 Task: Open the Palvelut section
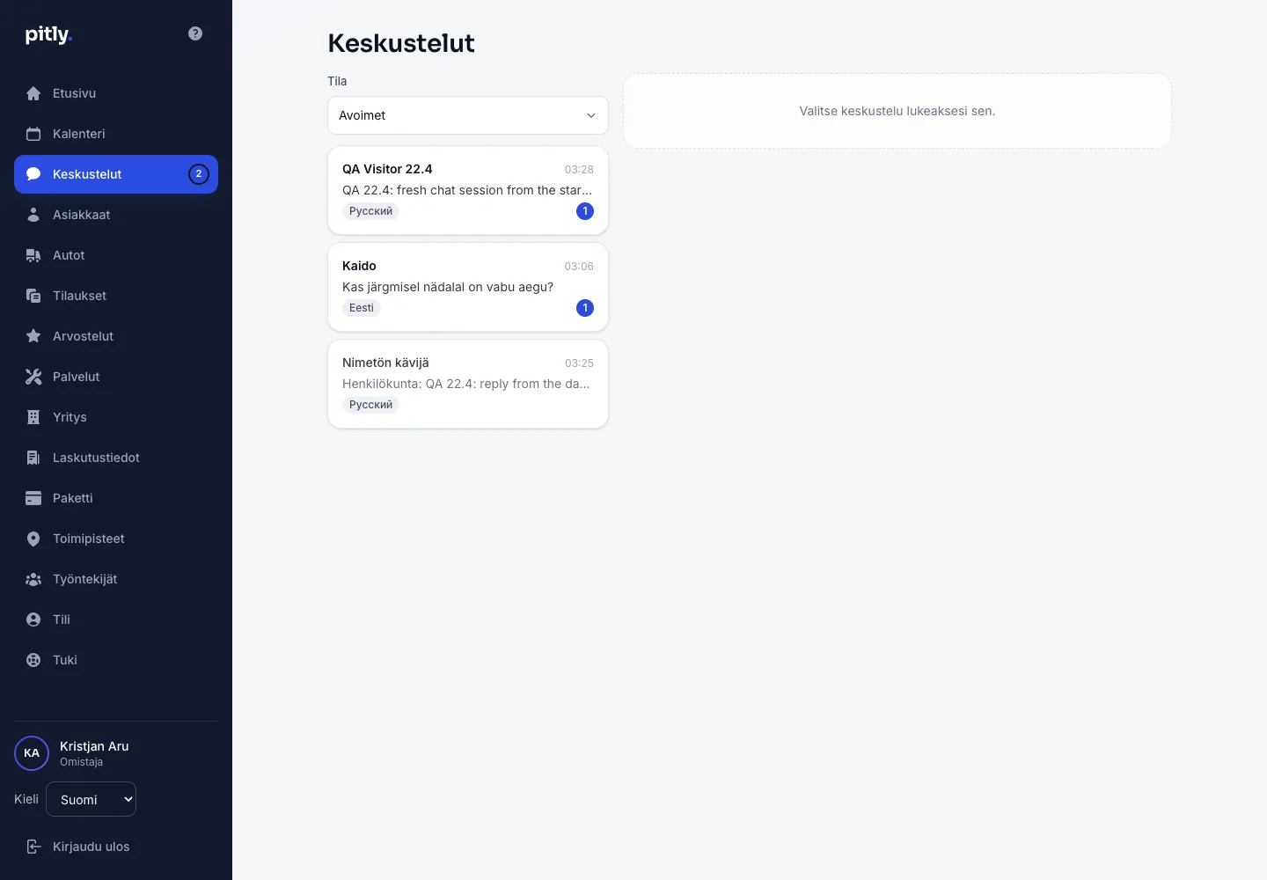tap(116, 377)
